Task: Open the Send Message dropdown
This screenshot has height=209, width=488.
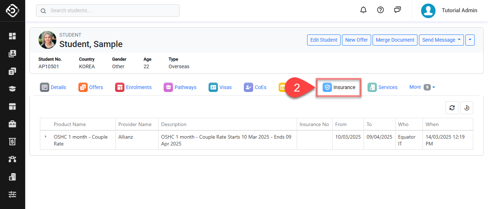Action: click(441, 40)
